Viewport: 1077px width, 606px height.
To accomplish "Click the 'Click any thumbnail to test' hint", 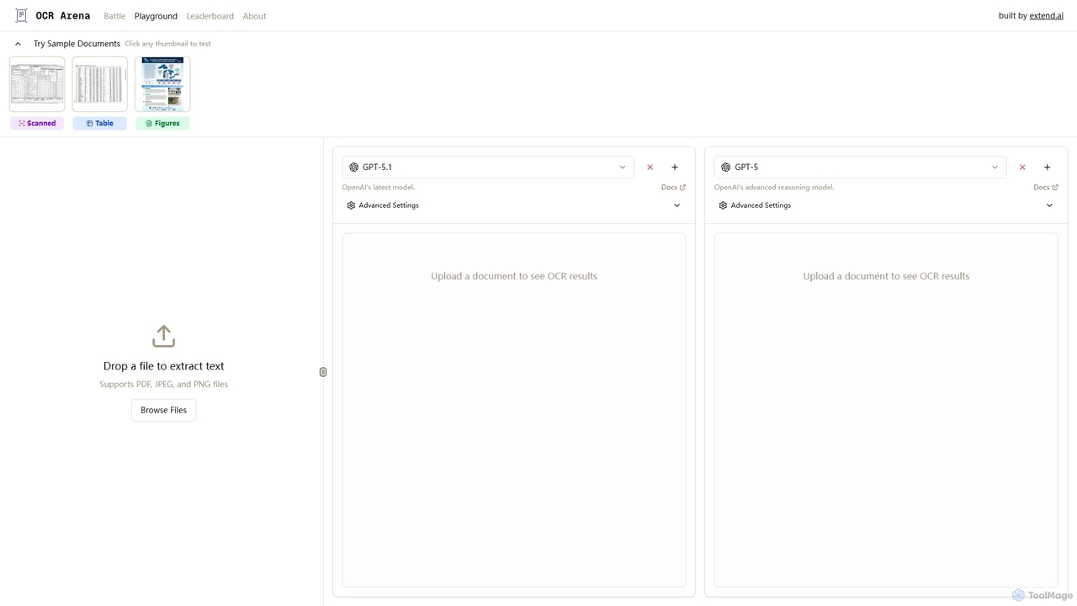I will (x=167, y=44).
